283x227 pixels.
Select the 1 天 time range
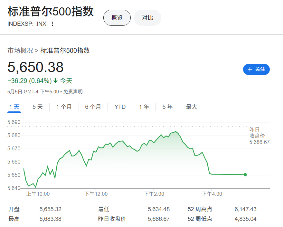pos(14,107)
